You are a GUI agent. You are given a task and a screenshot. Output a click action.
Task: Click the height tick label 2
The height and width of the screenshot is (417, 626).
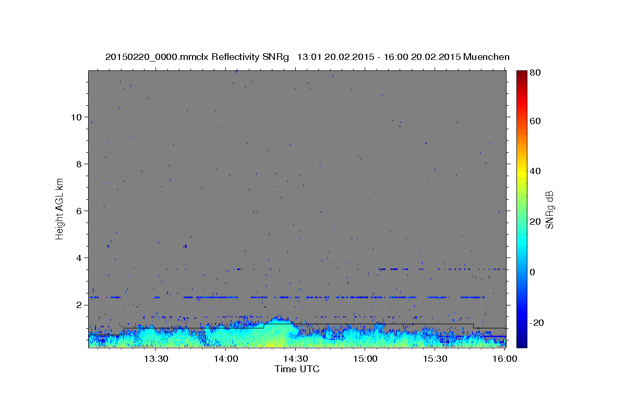point(79,305)
